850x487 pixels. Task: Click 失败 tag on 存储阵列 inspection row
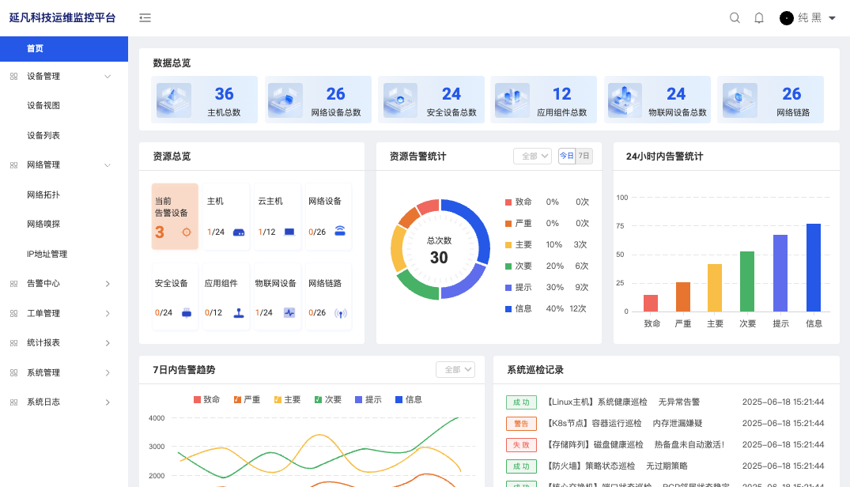tap(521, 445)
